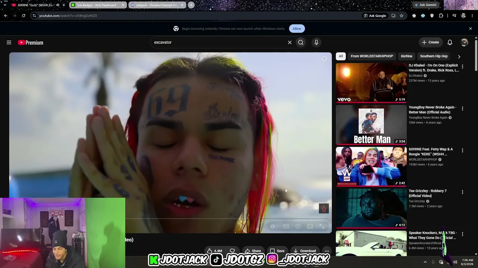The height and width of the screenshot is (268, 478).
Task: Pause the video playback
Action: click(273, 226)
